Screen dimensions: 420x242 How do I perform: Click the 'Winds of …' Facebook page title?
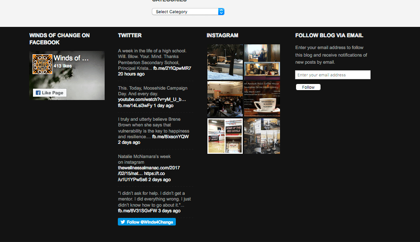point(71,58)
